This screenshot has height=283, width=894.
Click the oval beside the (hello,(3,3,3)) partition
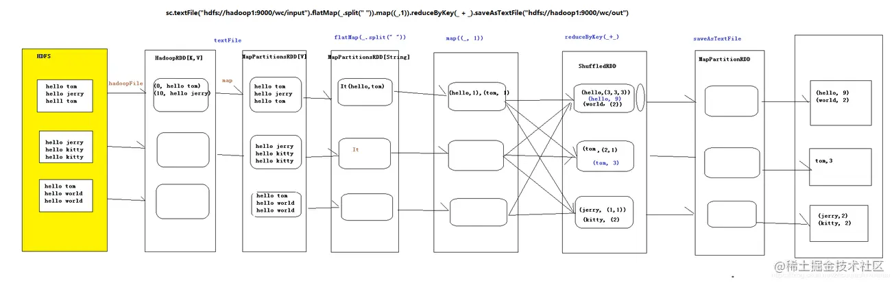click(640, 97)
